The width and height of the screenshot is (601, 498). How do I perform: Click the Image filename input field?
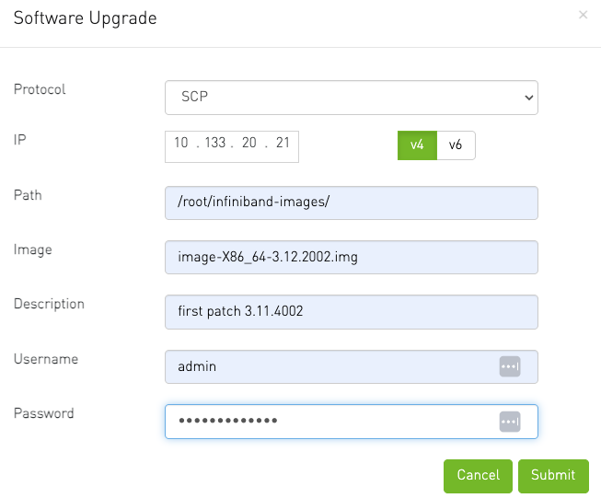click(x=352, y=258)
